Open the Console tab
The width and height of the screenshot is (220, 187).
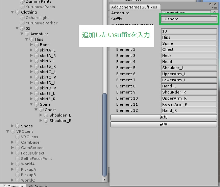point(13,186)
